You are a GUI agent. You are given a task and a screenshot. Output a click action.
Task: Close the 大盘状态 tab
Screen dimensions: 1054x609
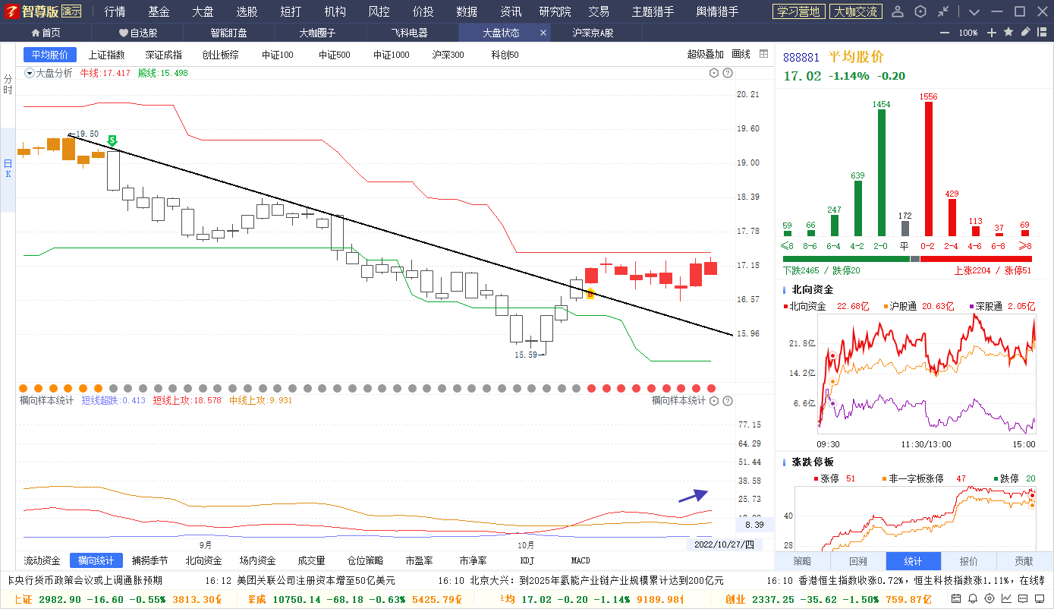tap(543, 33)
